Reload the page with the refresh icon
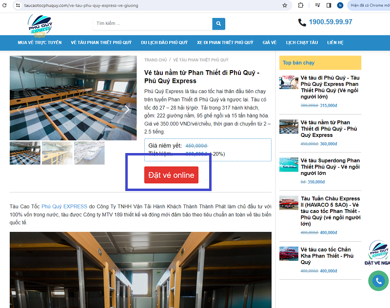 [x=4, y=5]
